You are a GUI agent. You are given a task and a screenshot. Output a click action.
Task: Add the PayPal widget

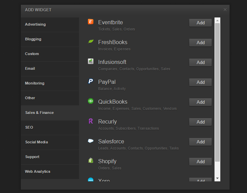tap(200, 82)
